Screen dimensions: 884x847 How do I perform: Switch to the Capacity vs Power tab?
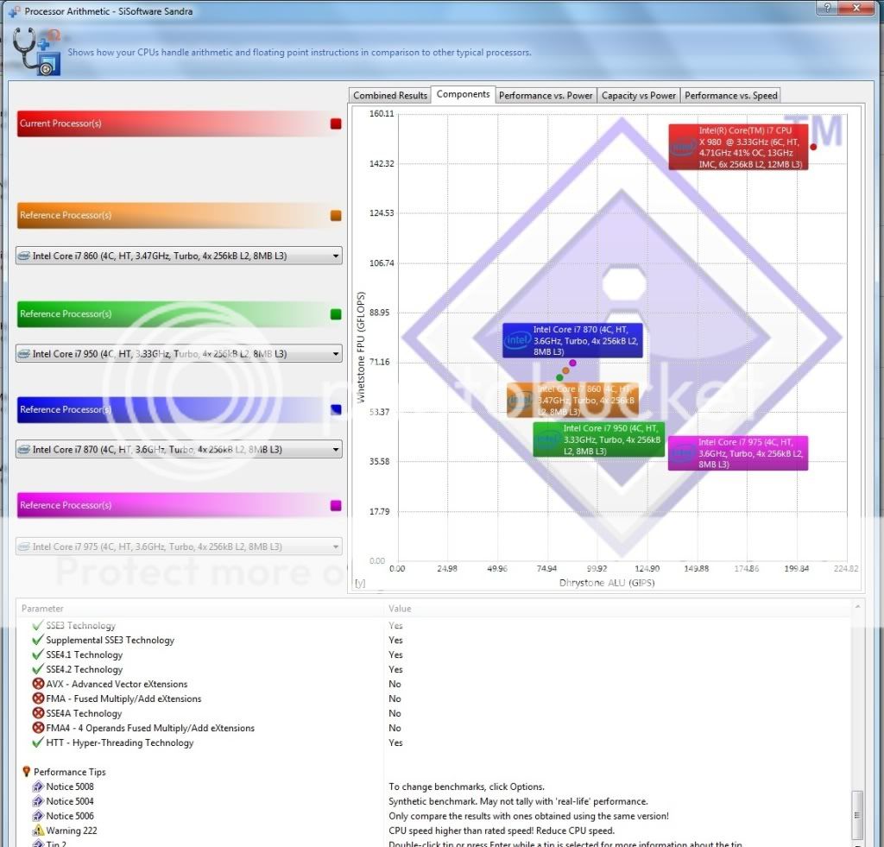pos(638,96)
